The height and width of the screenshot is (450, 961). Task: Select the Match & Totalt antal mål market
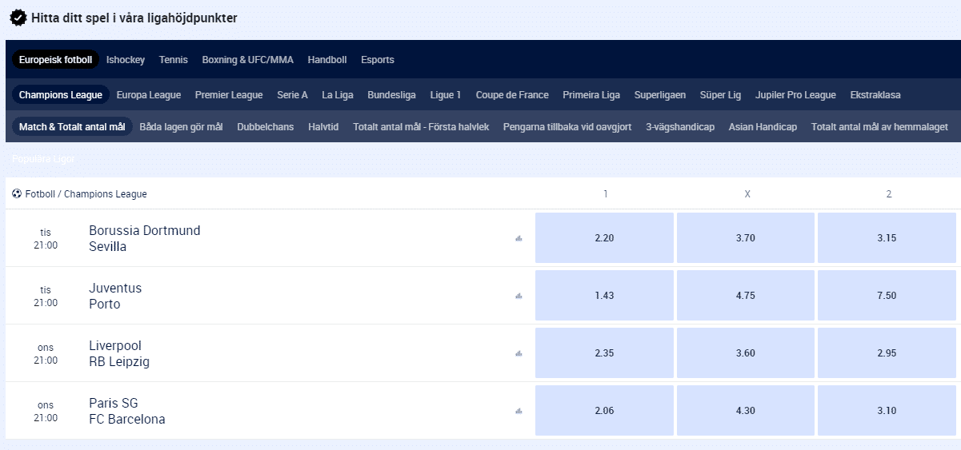click(x=72, y=127)
